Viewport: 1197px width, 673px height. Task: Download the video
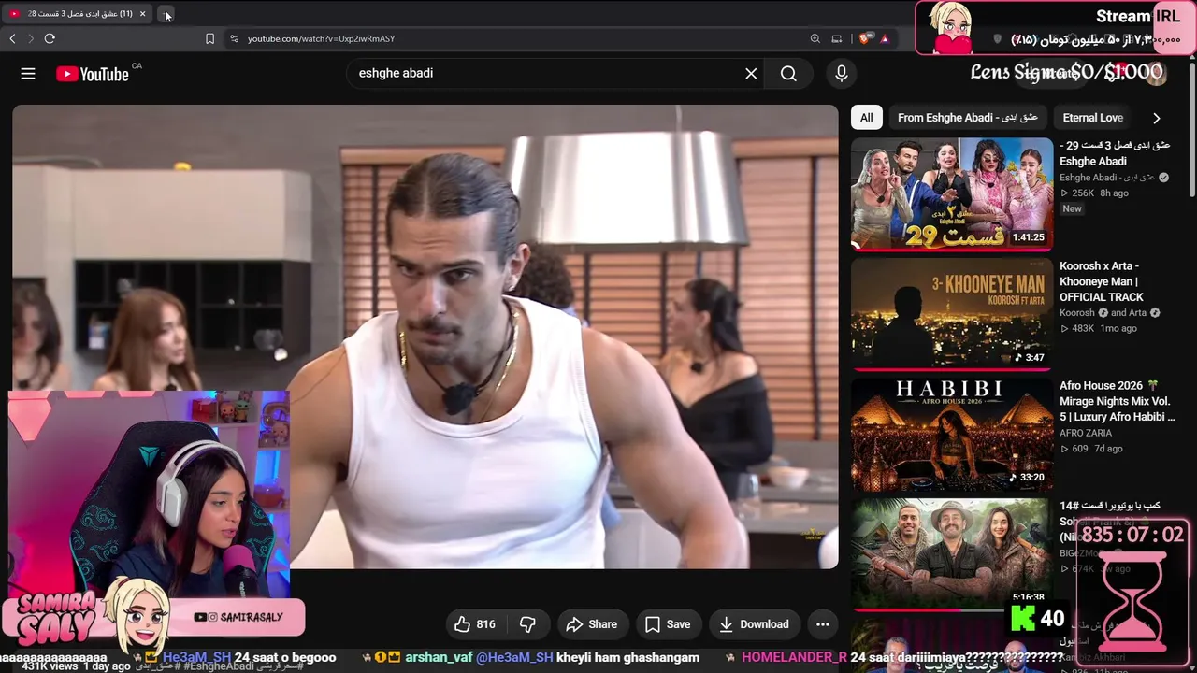(x=753, y=624)
